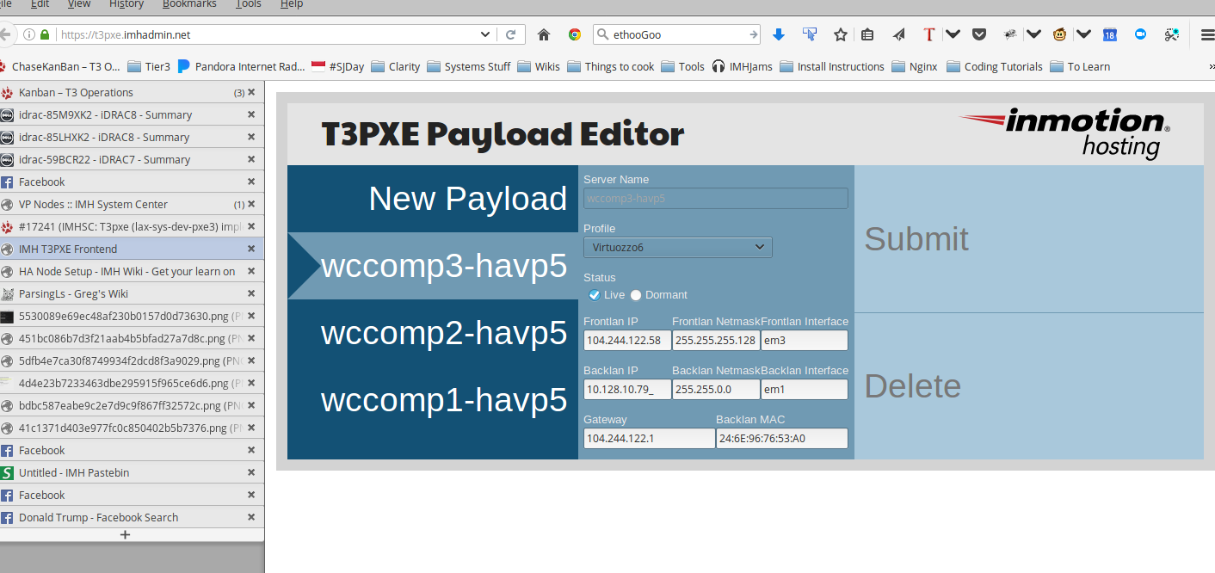Open the History menu
Image resolution: width=1215 pixels, height=573 pixels.
[x=126, y=4]
